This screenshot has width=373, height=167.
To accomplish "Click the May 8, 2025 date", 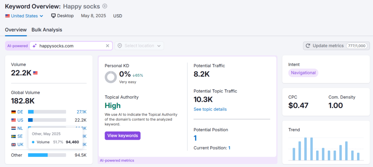I will pyautogui.click(x=94, y=16).
